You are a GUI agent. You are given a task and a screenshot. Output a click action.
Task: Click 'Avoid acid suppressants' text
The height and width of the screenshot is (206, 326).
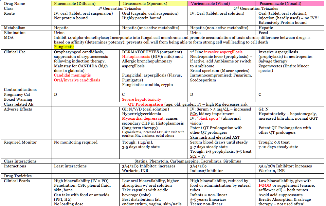(x=281, y=195)
